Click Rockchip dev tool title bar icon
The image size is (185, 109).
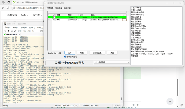(46, 3)
